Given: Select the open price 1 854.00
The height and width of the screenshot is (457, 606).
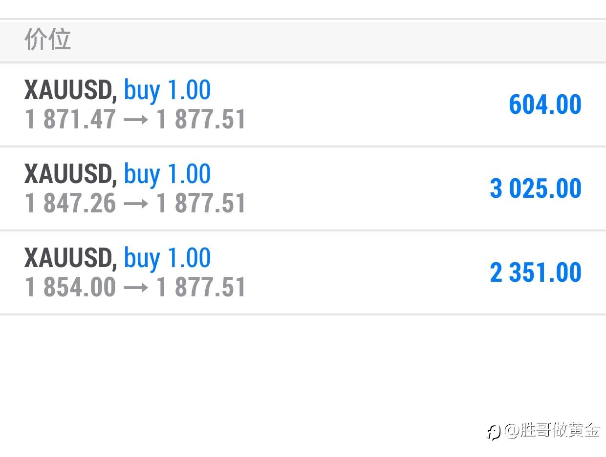Looking at the screenshot, I should click(70, 288).
